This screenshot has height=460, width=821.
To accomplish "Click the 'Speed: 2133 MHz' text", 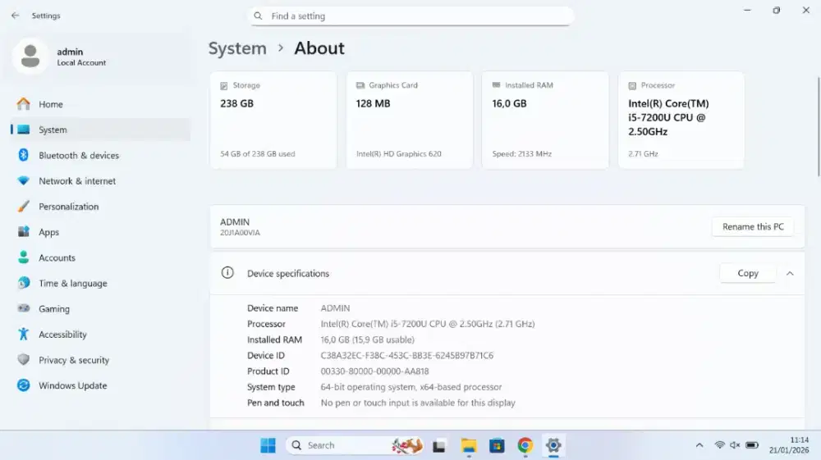I will pos(522,153).
